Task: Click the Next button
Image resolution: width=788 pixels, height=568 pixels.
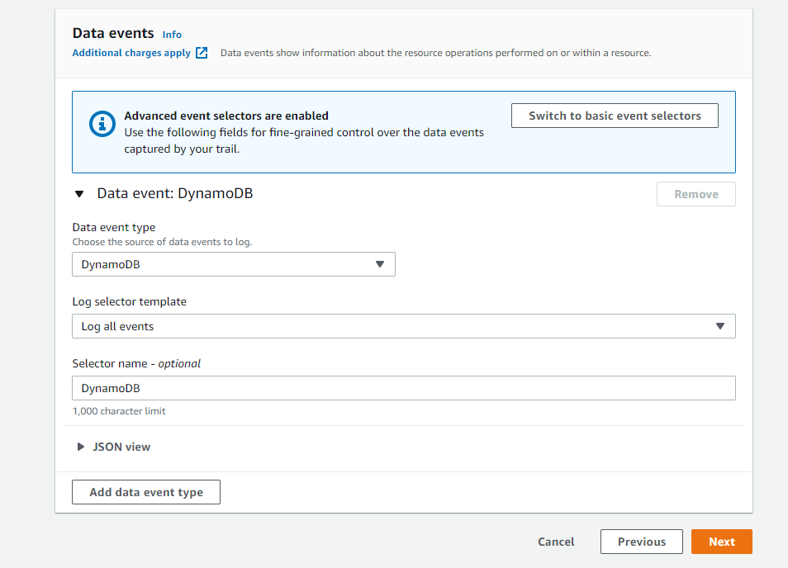Action: (721, 542)
